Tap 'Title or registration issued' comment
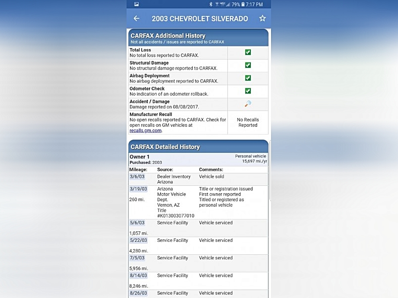This screenshot has height=298, width=398. pos(226,189)
